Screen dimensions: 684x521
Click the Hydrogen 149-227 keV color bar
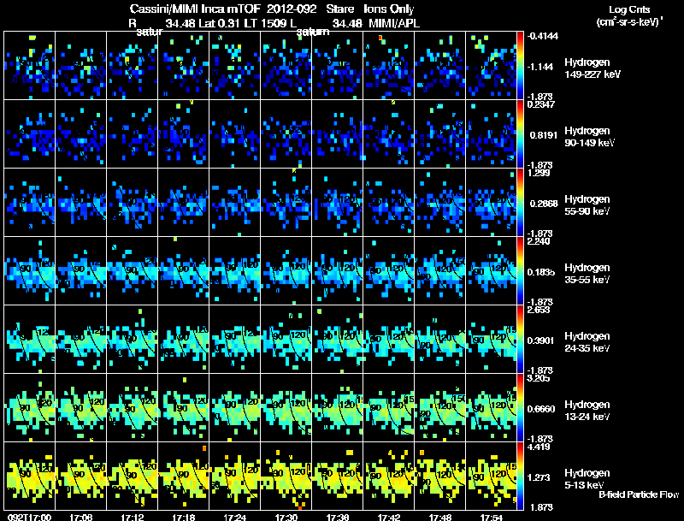tap(520, 66)
